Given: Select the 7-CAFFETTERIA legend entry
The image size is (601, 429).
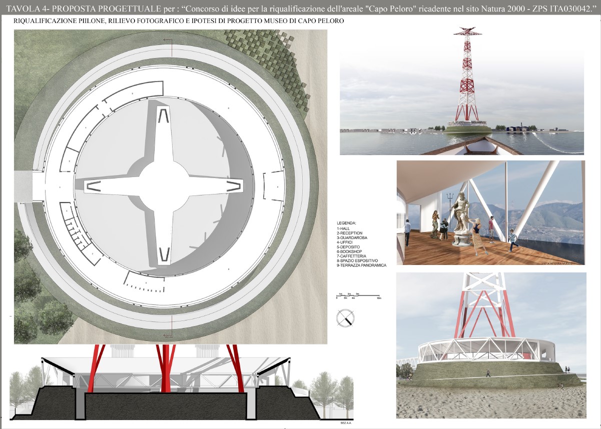Looking at the screenshot, I should [x=351, y=256].
